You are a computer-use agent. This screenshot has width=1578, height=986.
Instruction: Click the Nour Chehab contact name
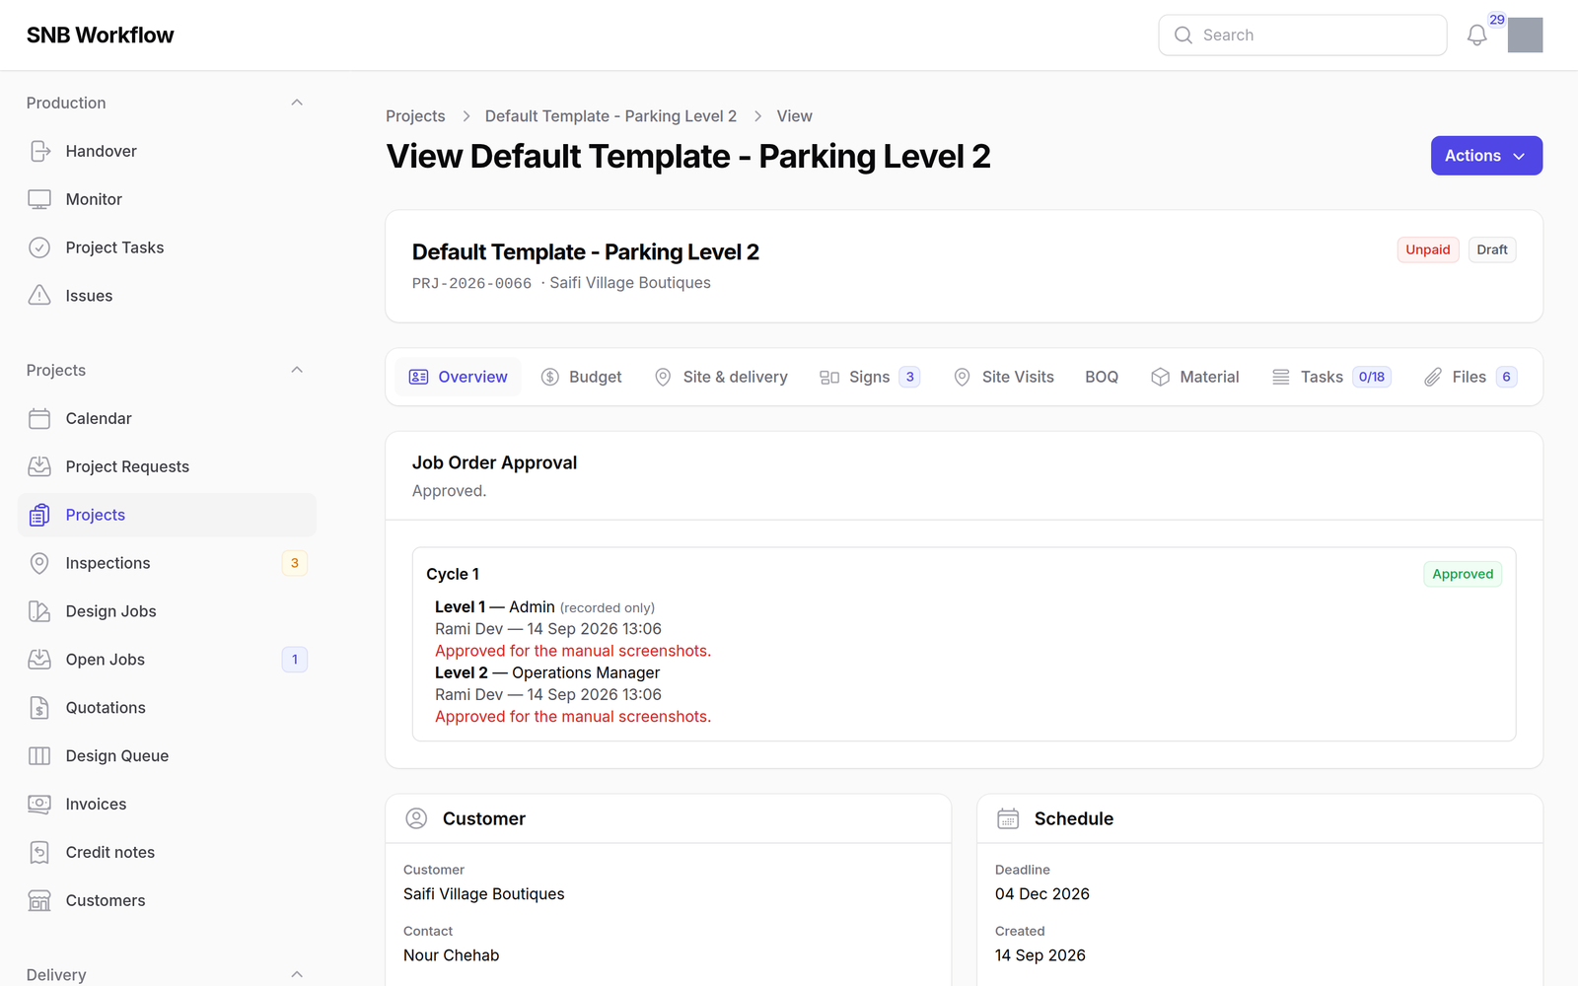451,955
